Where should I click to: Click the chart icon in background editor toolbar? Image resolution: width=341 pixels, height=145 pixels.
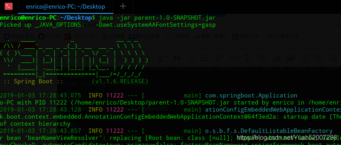276,57
